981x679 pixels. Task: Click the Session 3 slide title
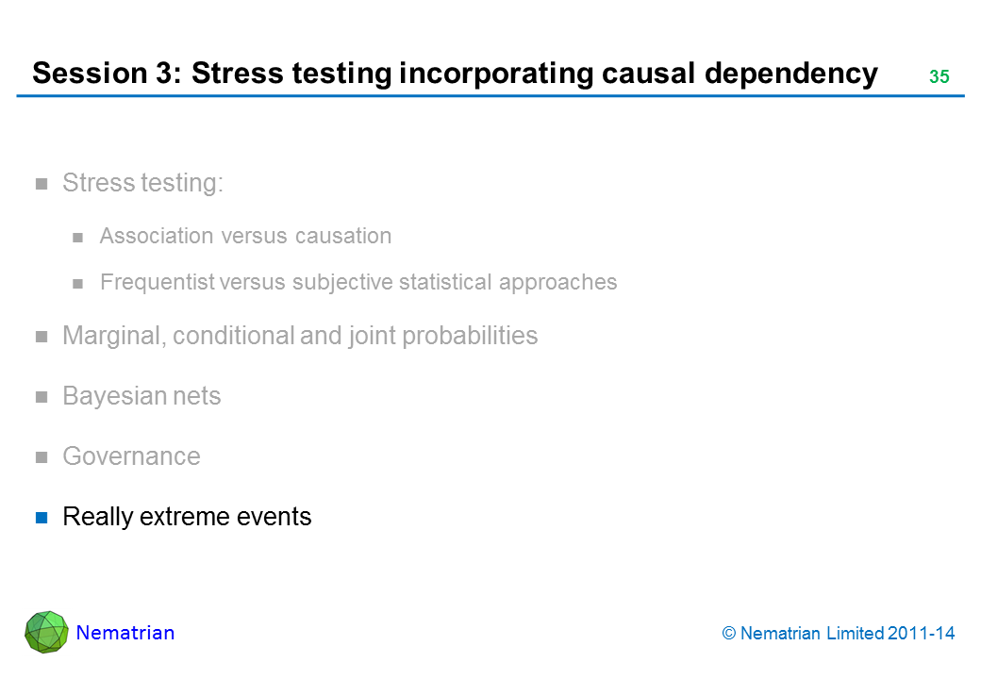pyautogui.click(x=455, y=74)
